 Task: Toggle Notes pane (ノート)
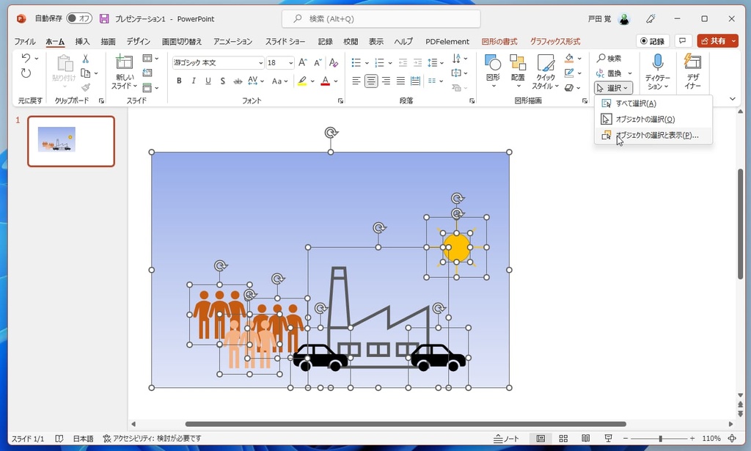(x=506, y=438)
